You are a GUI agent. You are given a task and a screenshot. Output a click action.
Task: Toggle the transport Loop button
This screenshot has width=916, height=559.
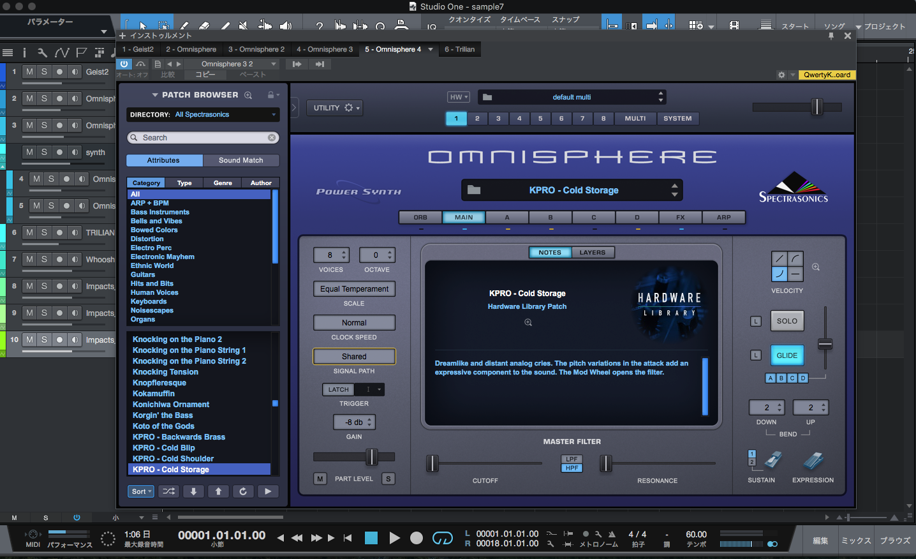click(x=442, y=538)
